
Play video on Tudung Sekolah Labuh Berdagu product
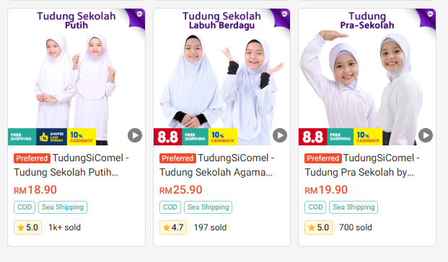click(280, 135)
